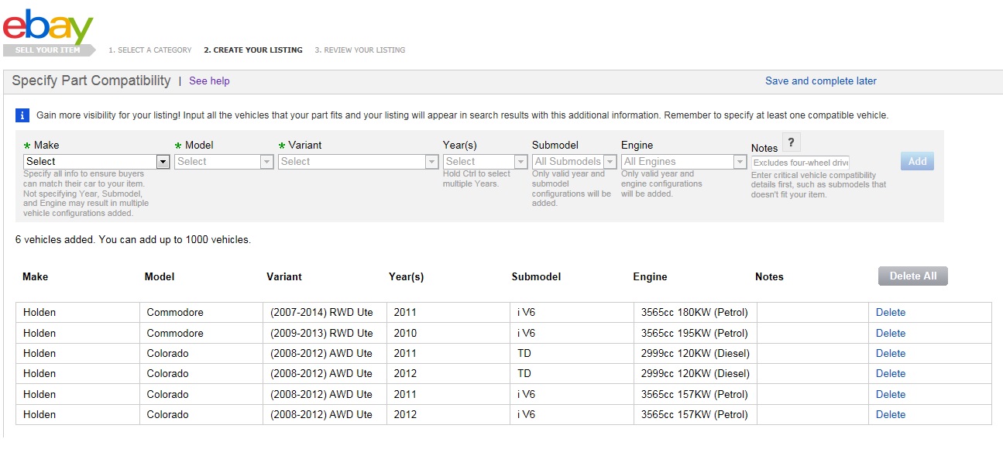This screenshot has width=1003, height=456.
Task: Click the Submodel column header
Action: (536, 276)
